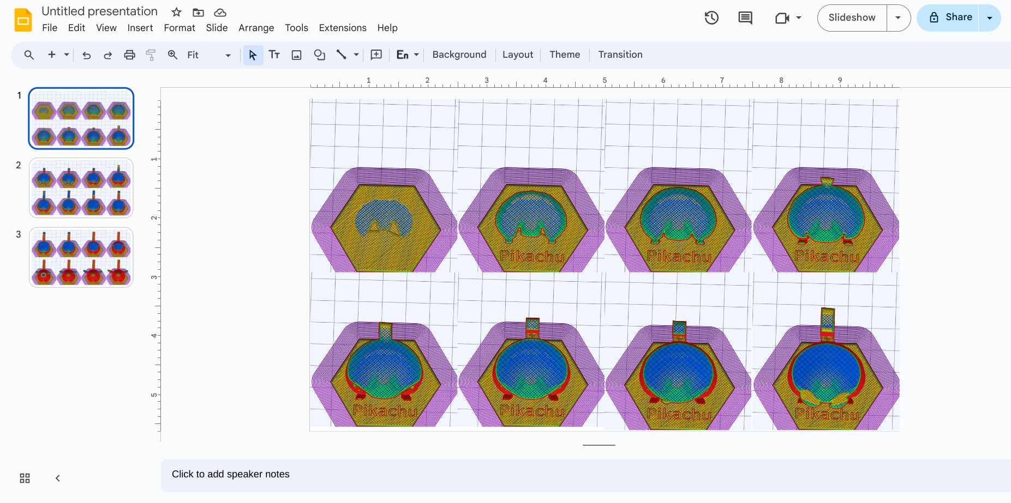Check cloud save status icon
The width and height of the screenshot is (1011, 503).
pos(220,12)
